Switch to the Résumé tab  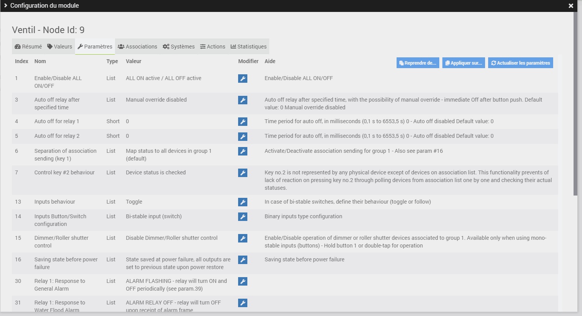[x=28, y=47]
